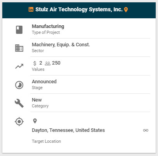Click the trending arrow icon beside Values
The image size is (158, 156).
19,66
